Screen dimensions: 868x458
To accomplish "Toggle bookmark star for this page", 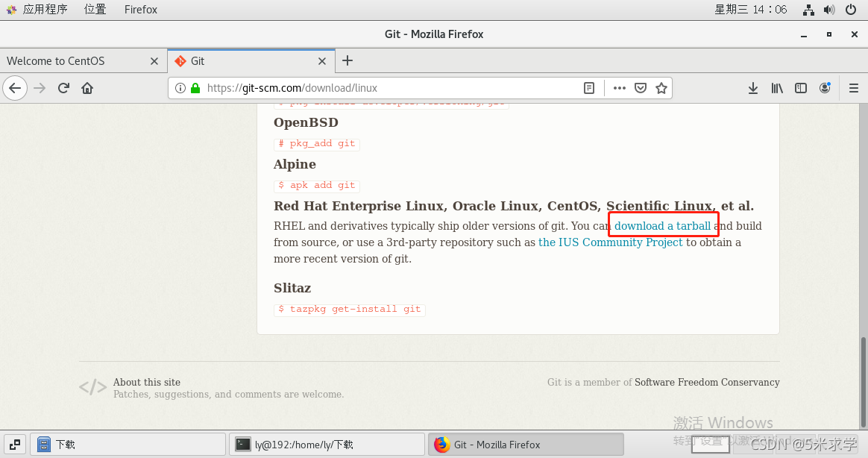I will click(661, 87).
